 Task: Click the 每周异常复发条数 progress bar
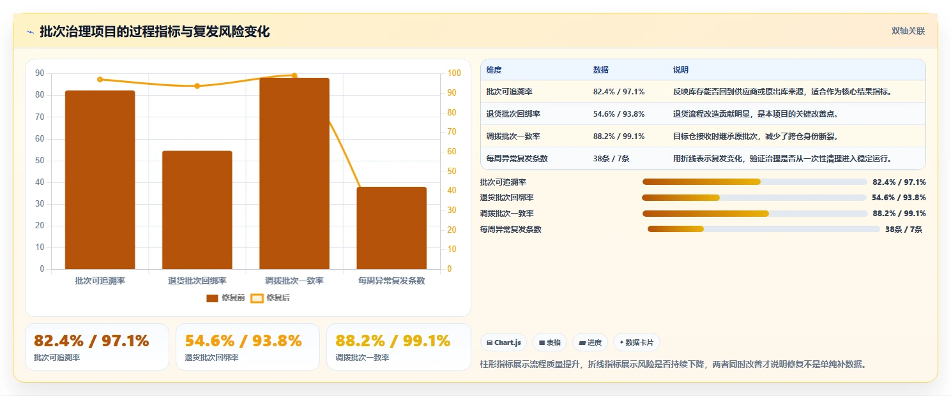click(764, 229)
